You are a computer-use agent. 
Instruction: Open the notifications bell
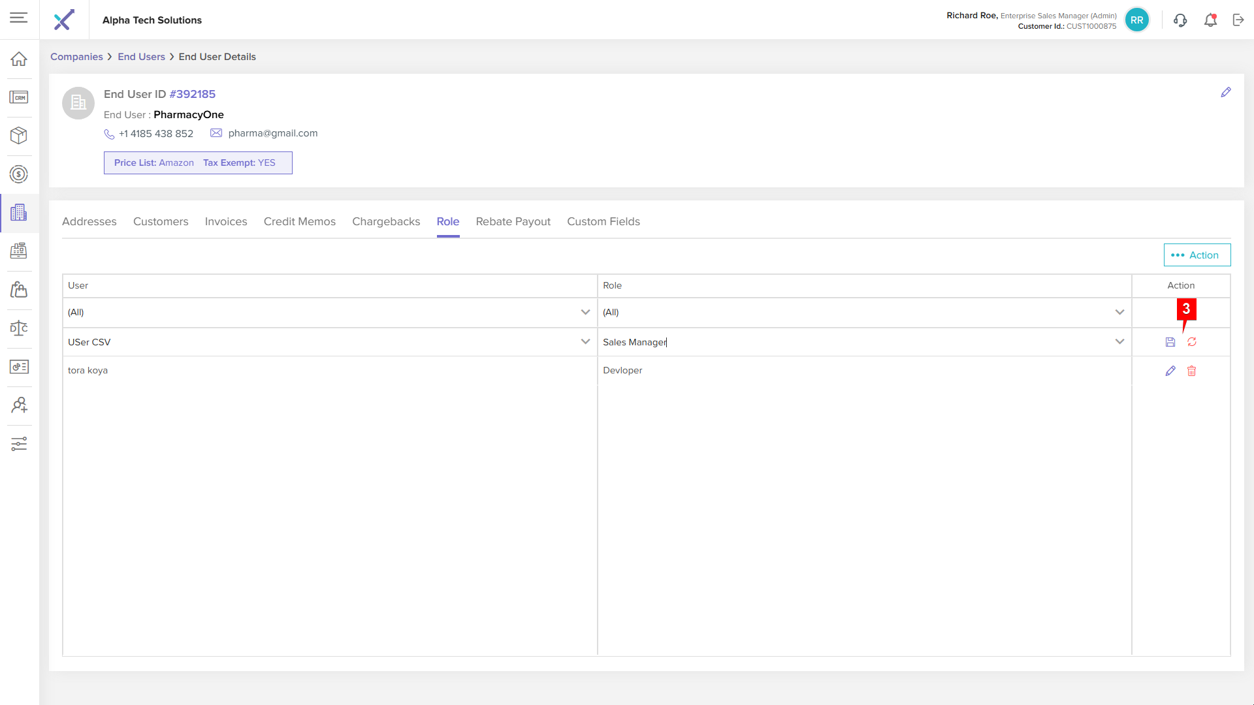click(x=1210, y=20)
